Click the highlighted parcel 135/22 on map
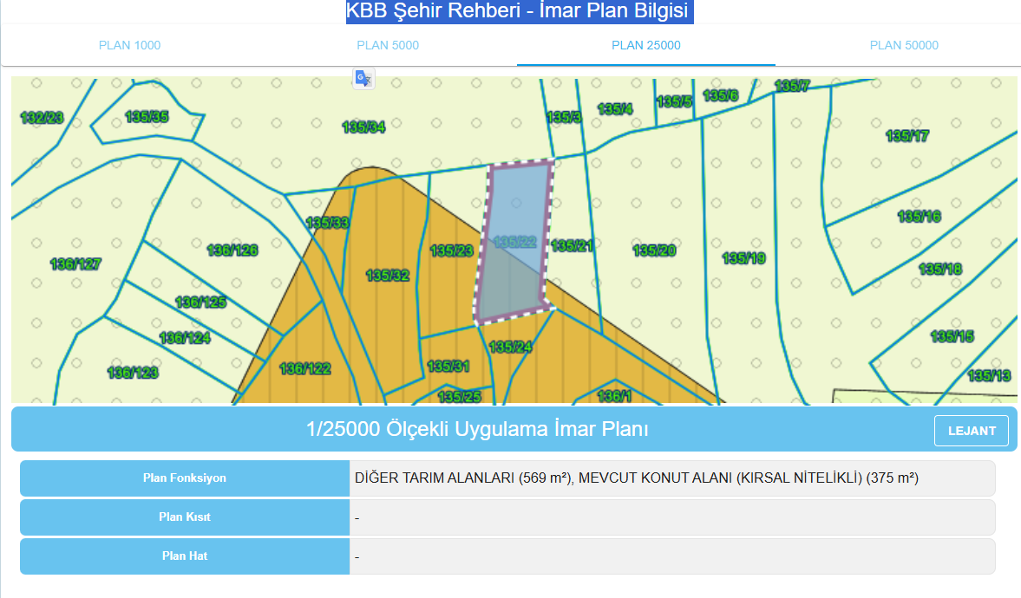1021x598 pixels. pos(514,243)
